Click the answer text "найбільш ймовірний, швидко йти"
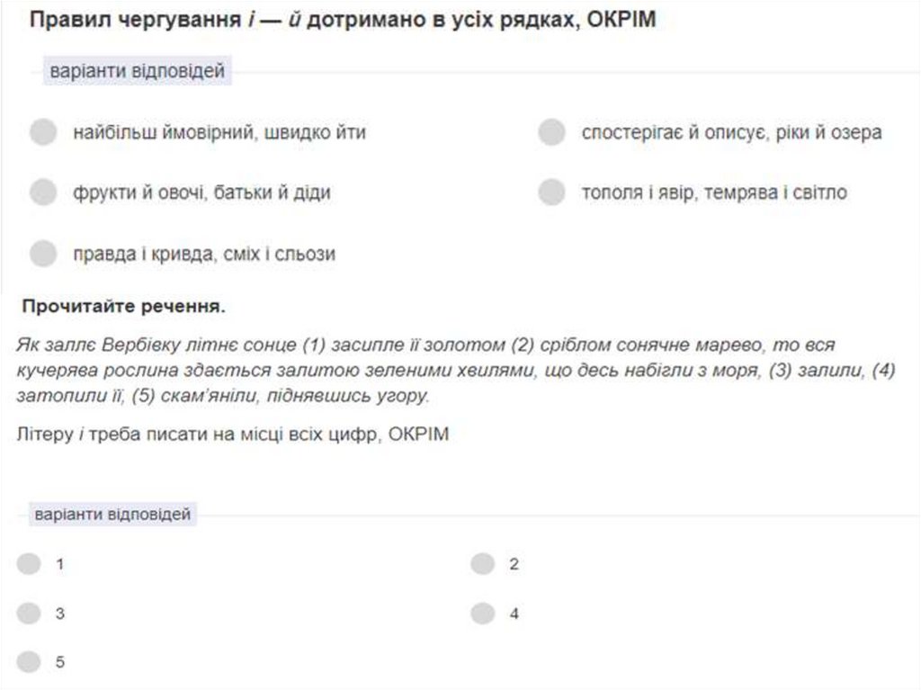Image resolution: width=921 pixels, height=690 pixels. pyautogui.click(x=219, y=133)
